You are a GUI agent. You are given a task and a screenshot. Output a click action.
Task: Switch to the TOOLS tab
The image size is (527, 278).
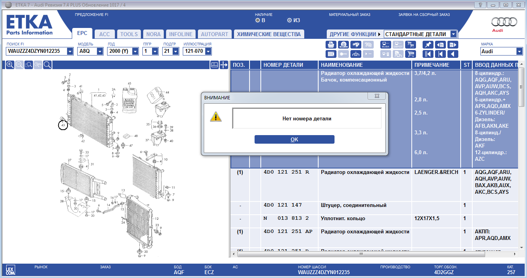[x=129, y=34]
